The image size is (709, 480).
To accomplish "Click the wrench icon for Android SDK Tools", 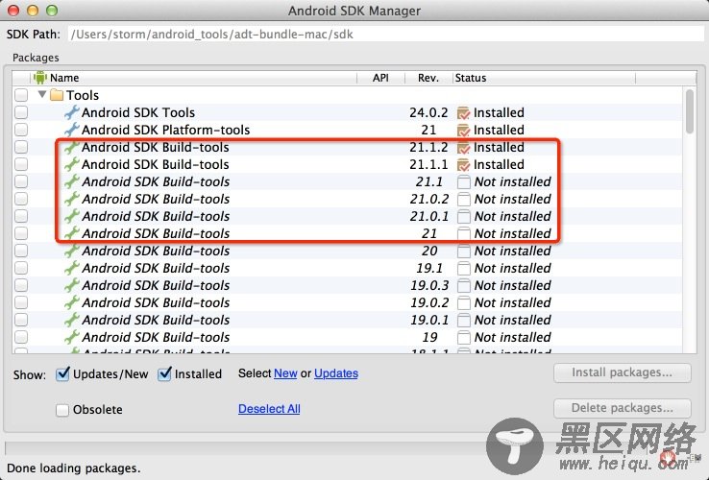I will pyautogui.click(x=72, y=112).
